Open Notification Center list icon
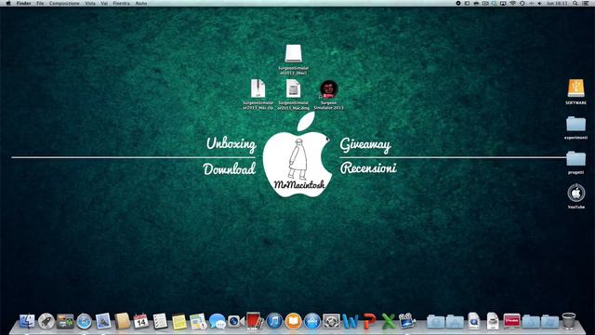Screen dimensions: 595x335 point(586,3)
